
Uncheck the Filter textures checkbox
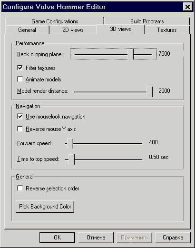[20, 68]
